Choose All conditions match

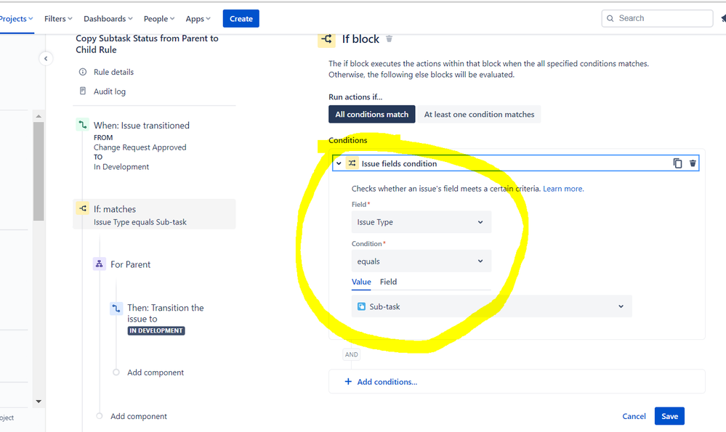pos(372,114)
